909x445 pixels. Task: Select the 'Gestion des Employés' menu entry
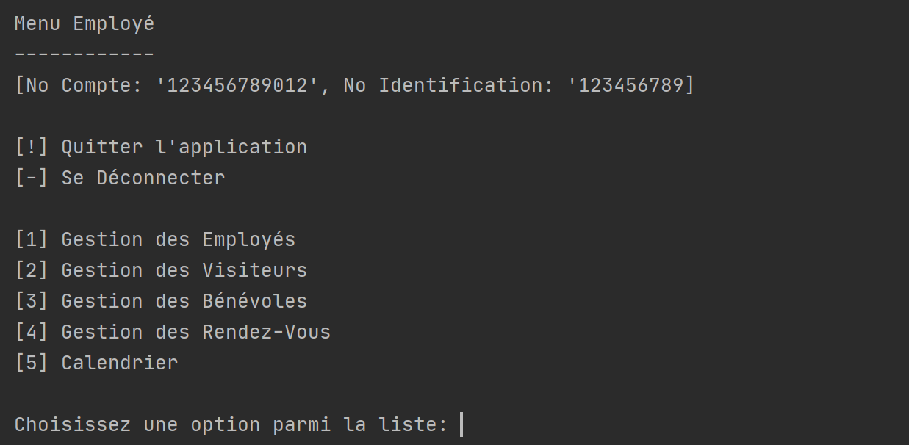[x=155, y=239]
